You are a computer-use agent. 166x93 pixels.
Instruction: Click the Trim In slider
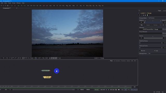[x=153, y=38]
